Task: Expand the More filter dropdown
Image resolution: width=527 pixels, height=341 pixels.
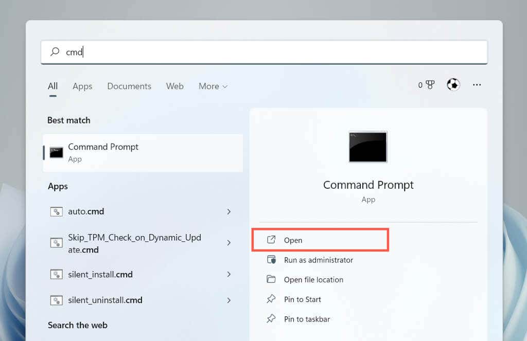Action: tap(213, 86)
